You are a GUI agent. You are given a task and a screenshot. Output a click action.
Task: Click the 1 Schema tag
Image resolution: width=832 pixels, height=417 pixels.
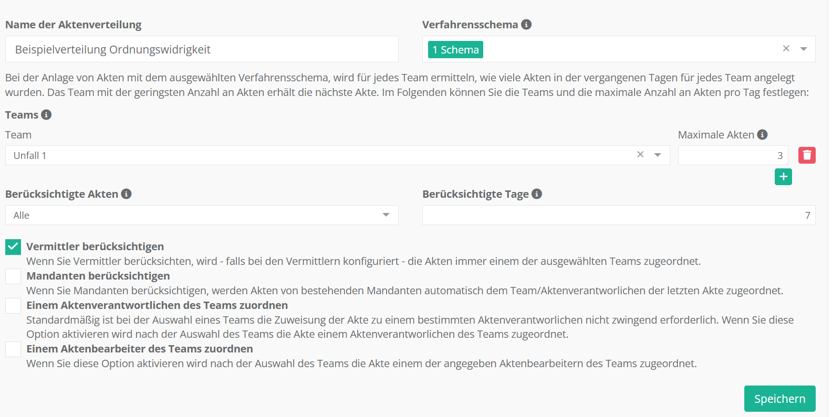click(x=455, y=50)
